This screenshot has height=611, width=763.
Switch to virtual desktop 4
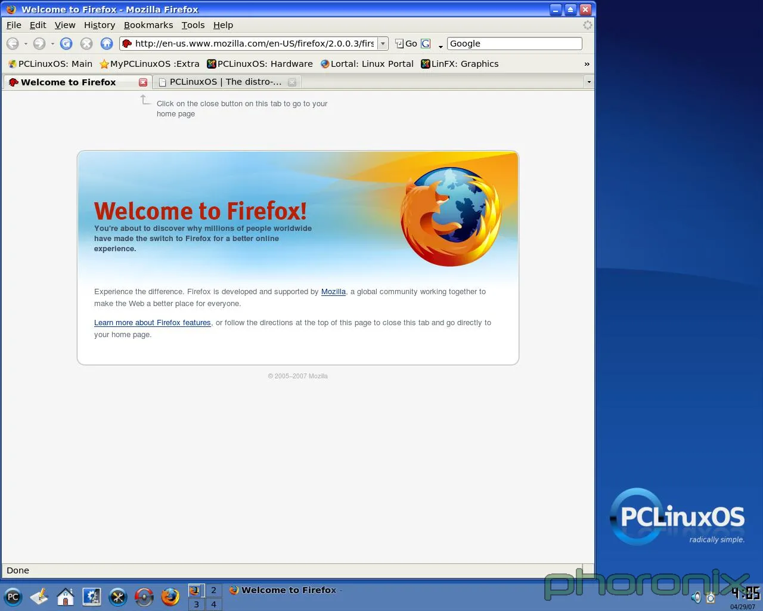click(213, 604)
